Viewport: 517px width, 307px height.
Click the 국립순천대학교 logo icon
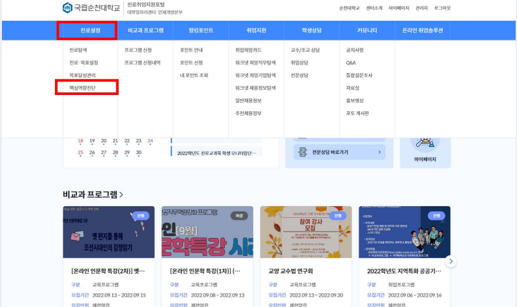click(x=68, y=8)
